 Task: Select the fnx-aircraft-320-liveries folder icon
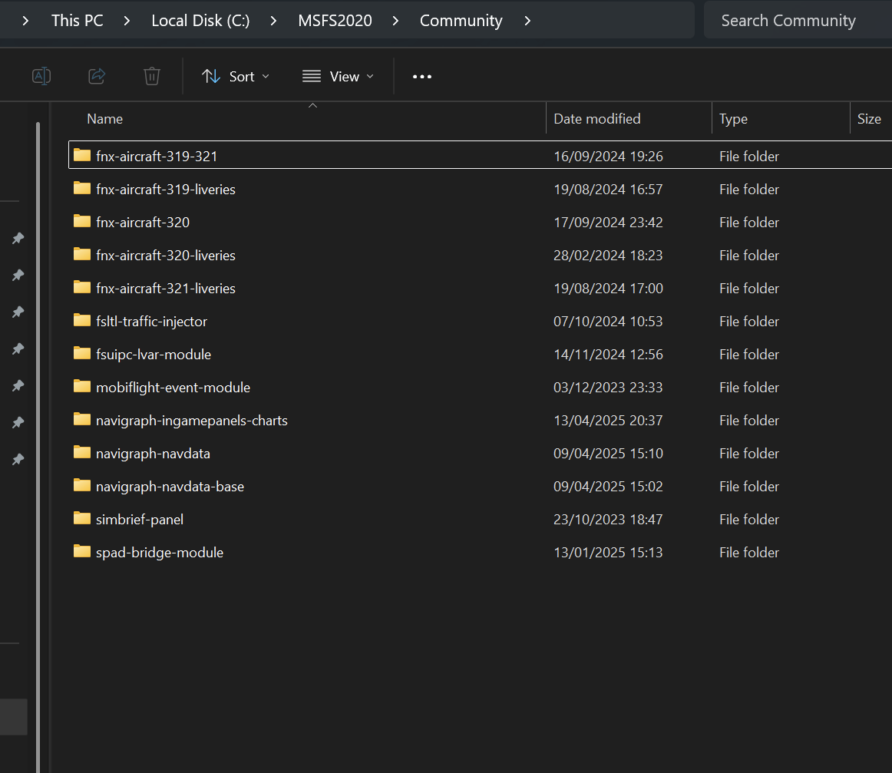[x=82, y=253]
